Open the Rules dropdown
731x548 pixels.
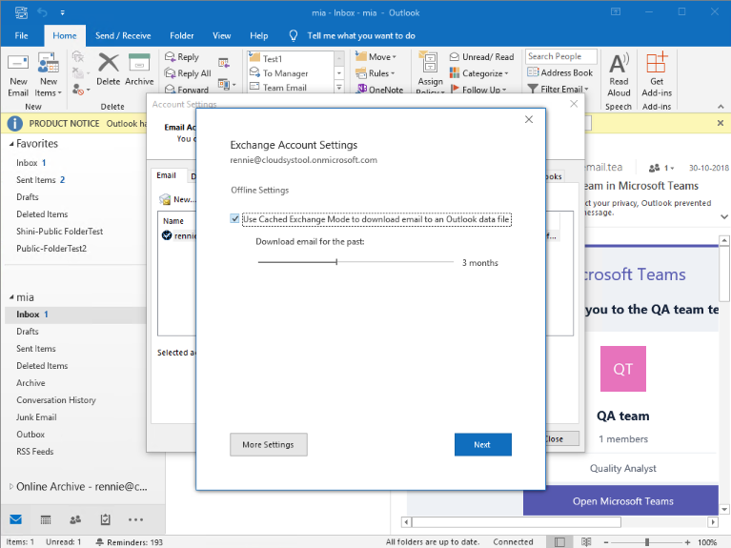pyautogui.click(x=376, y=73)
